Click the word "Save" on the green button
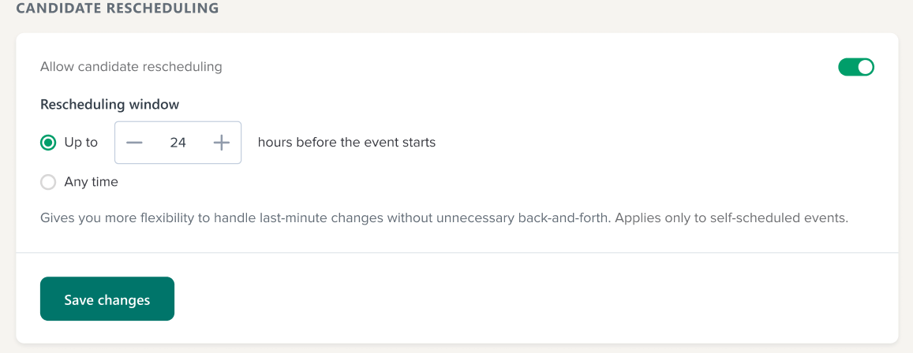This screenshot has height=353, width=913. (x=79, y=299)
